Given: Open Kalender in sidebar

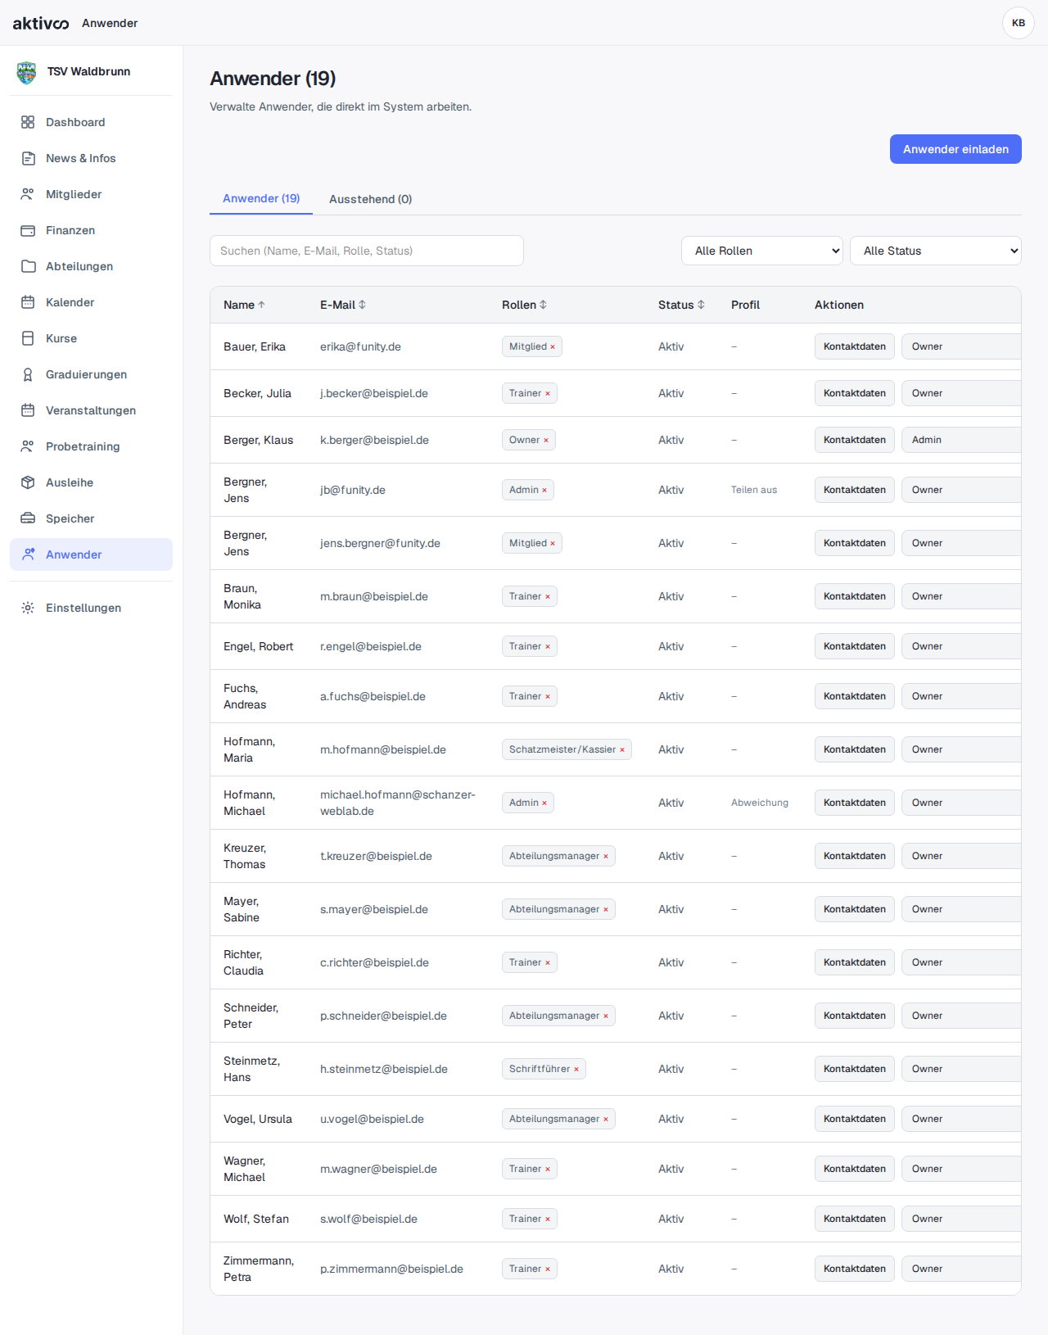Looking at the screenshot, I should point(91,302).
